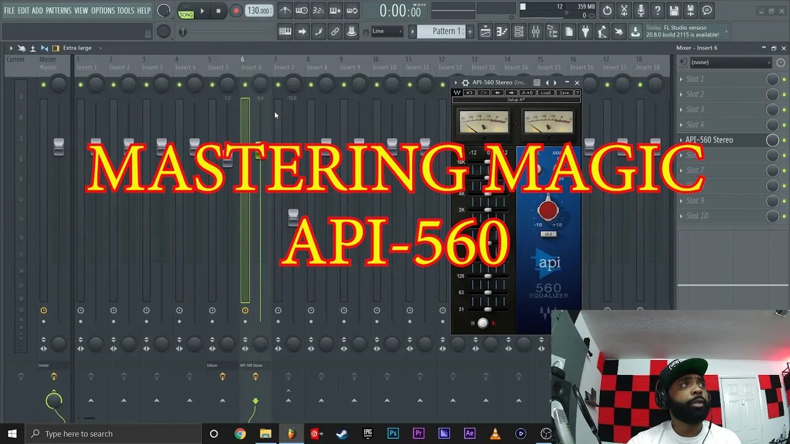Toggle multilink to controllers icon
The height and width of the screenshot is (444, 790).
click(x=352, y=31)
